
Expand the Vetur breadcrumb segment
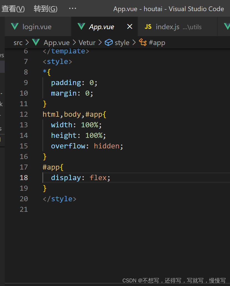tap(87, 43)
